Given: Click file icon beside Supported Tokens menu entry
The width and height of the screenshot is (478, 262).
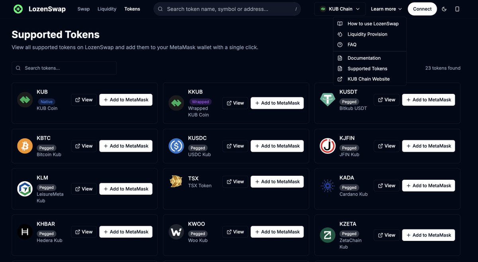Looking at the screenshot, I should coord(340,68).
